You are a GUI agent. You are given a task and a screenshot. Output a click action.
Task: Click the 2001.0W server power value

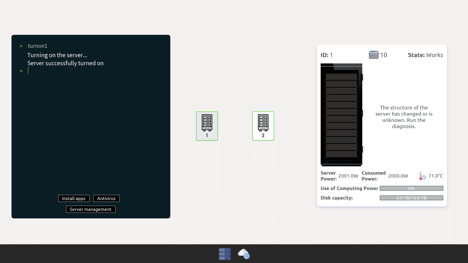click(348, 176)
